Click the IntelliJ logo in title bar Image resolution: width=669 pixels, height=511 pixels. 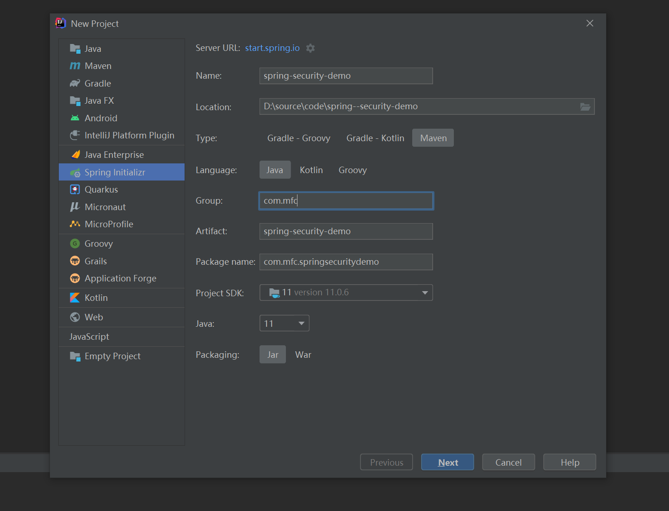(61, 23)
